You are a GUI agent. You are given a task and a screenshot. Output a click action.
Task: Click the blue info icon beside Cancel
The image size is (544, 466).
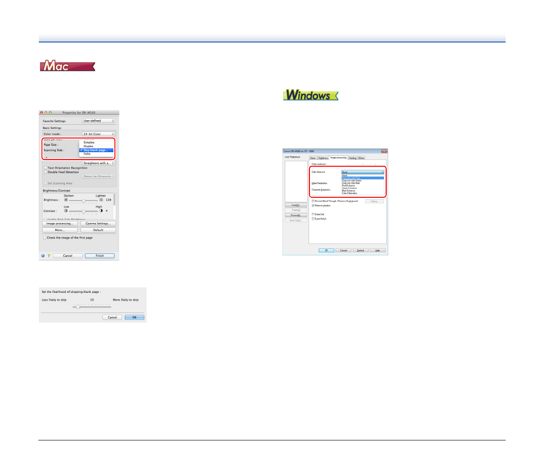(x=43, y=256)
